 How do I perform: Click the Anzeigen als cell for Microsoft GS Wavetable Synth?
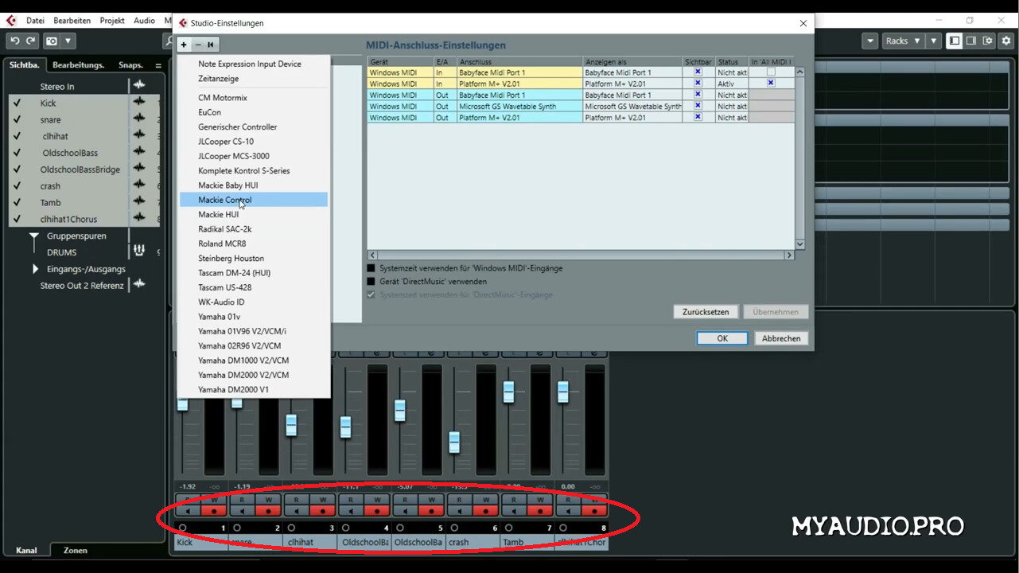pyautogui.click(x=633, y=106)
